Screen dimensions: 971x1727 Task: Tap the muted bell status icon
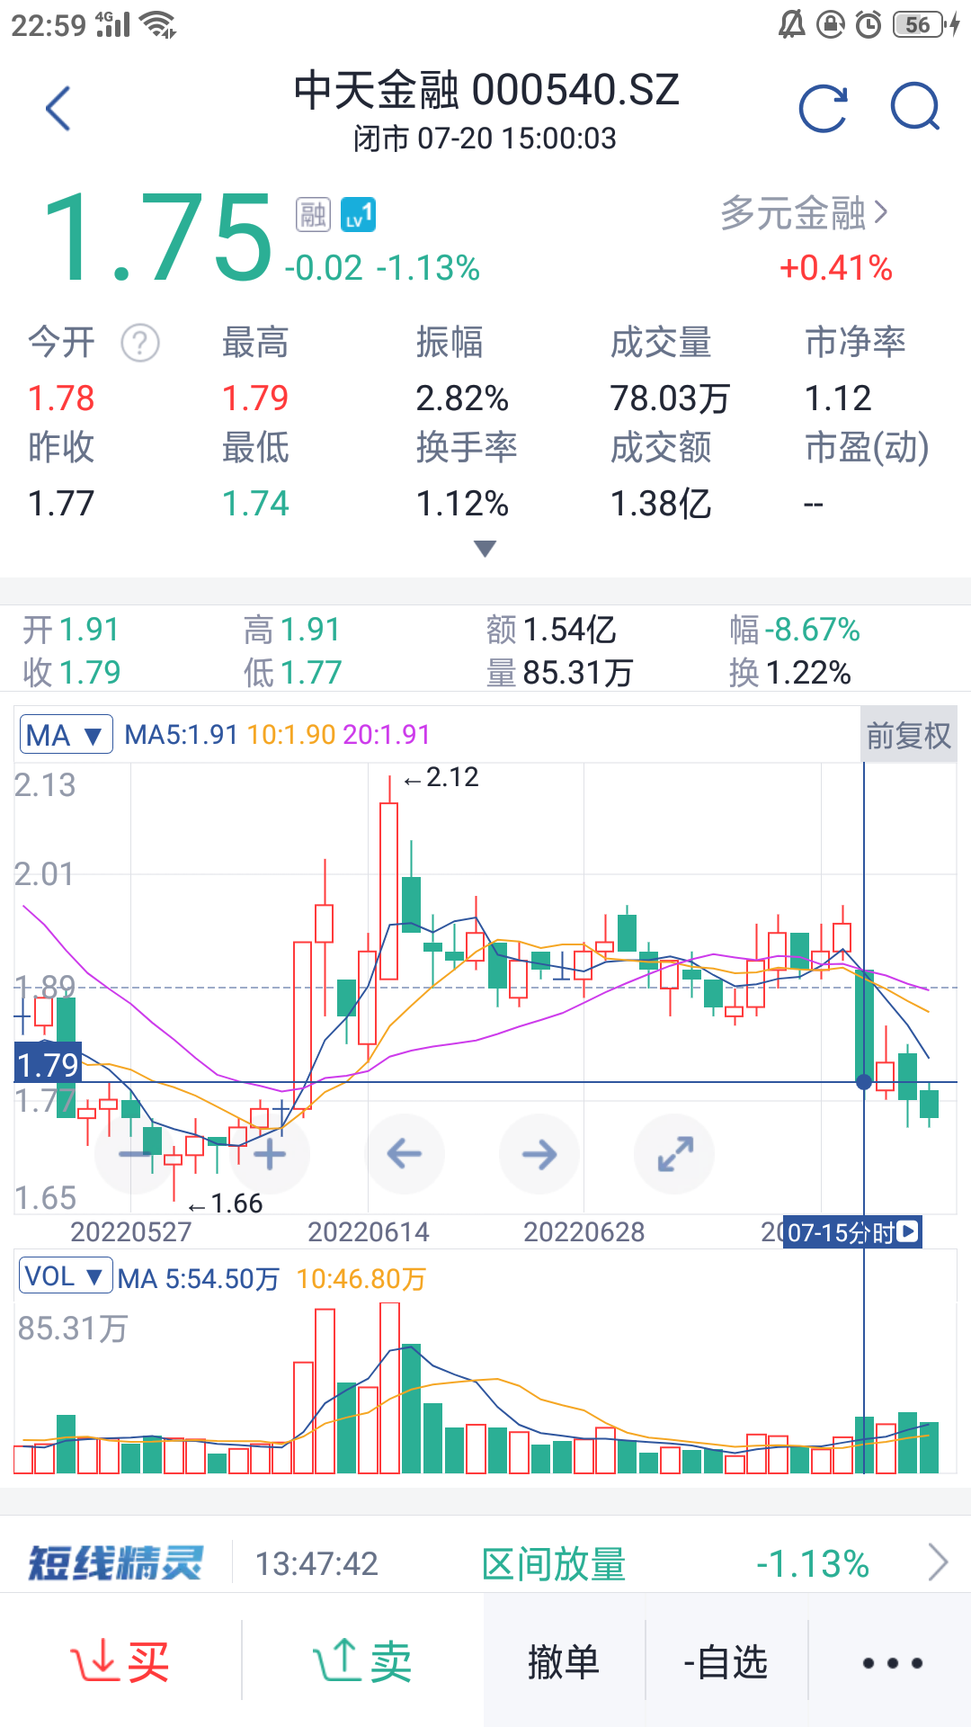pos(792,24)
